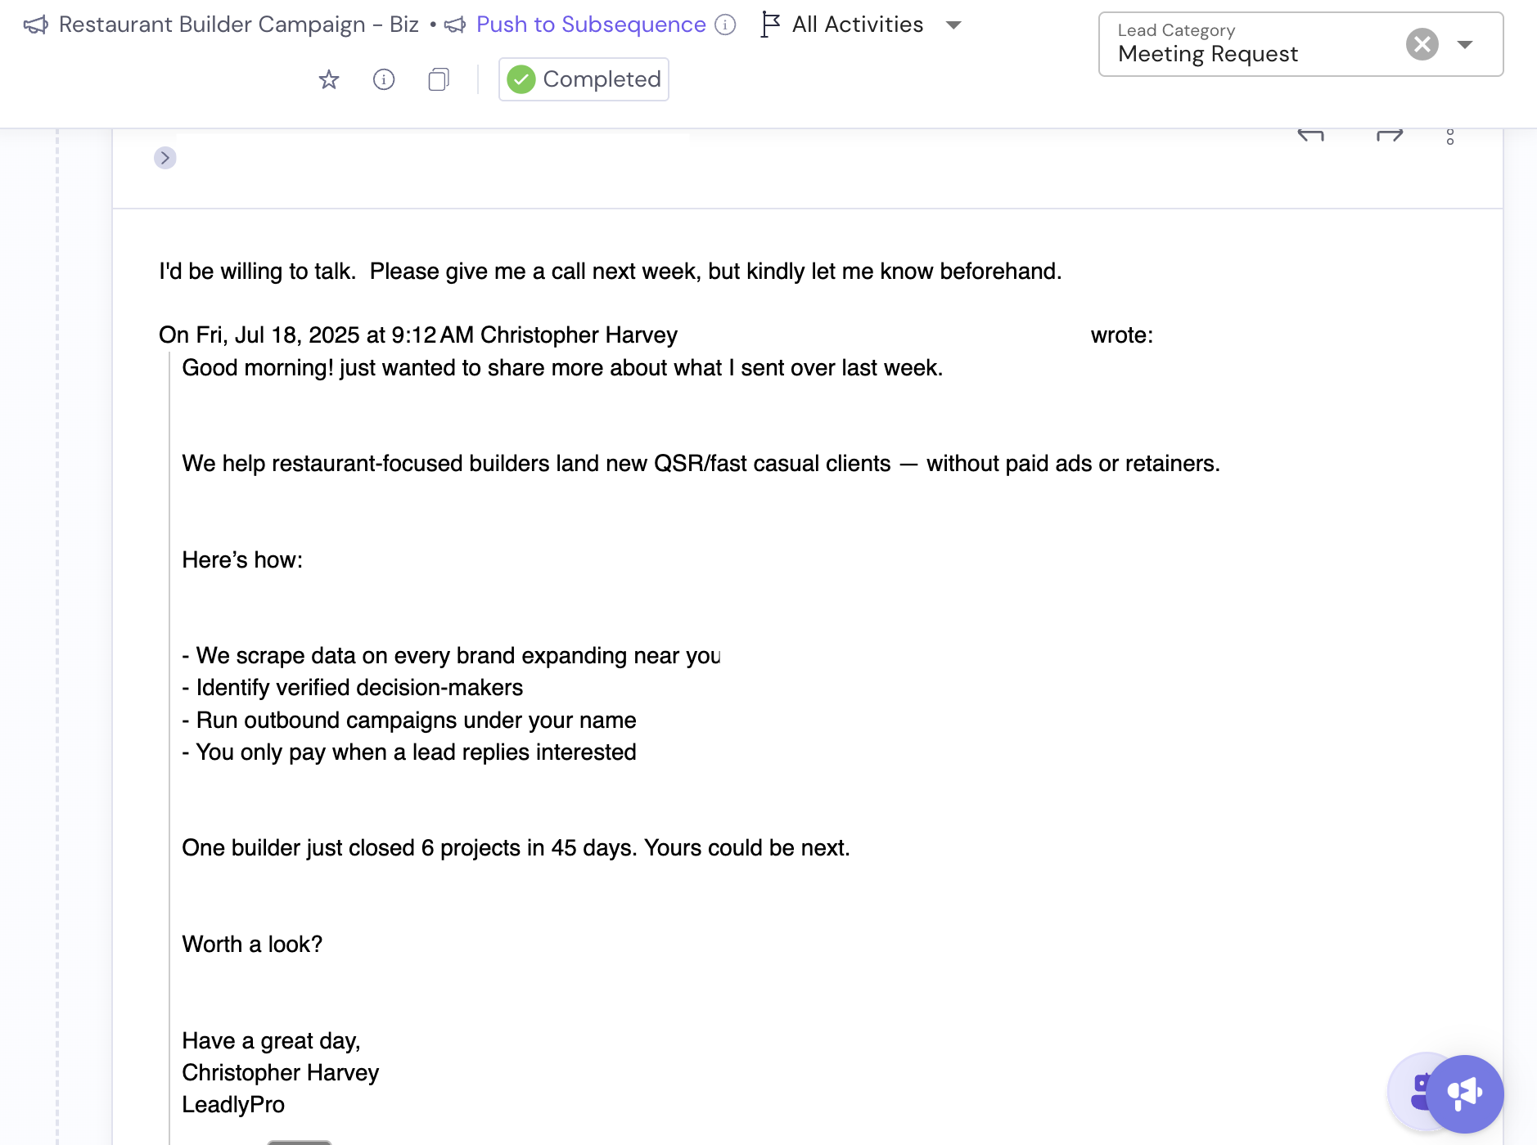The image size is (1537, 1145).
Task: Click the Push to Subsequence link
Action: (591, 25)
